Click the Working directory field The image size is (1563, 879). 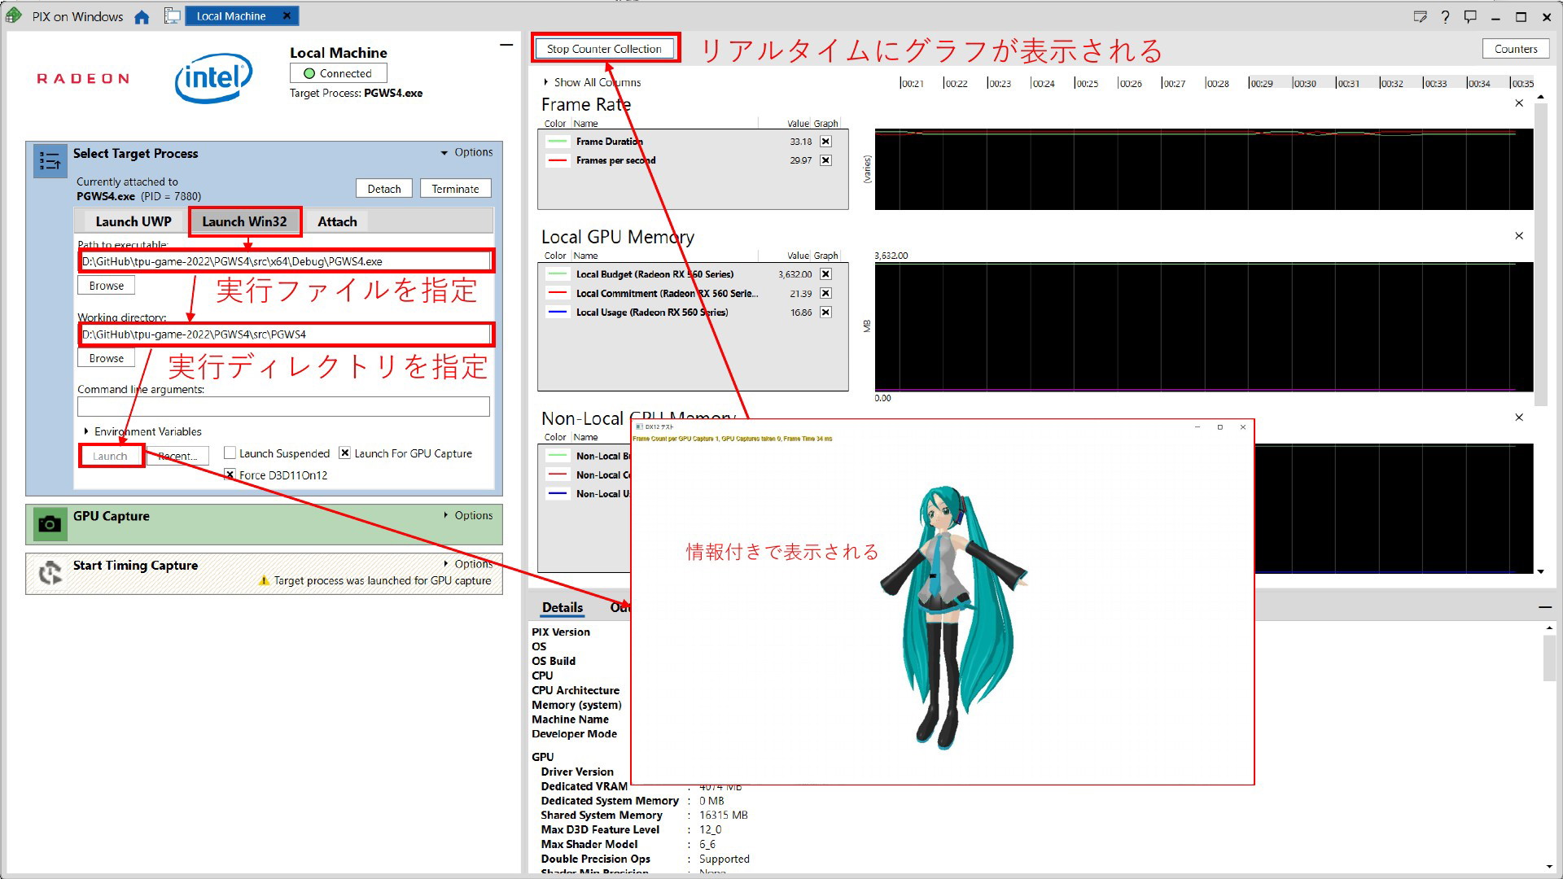click(286, 334)
